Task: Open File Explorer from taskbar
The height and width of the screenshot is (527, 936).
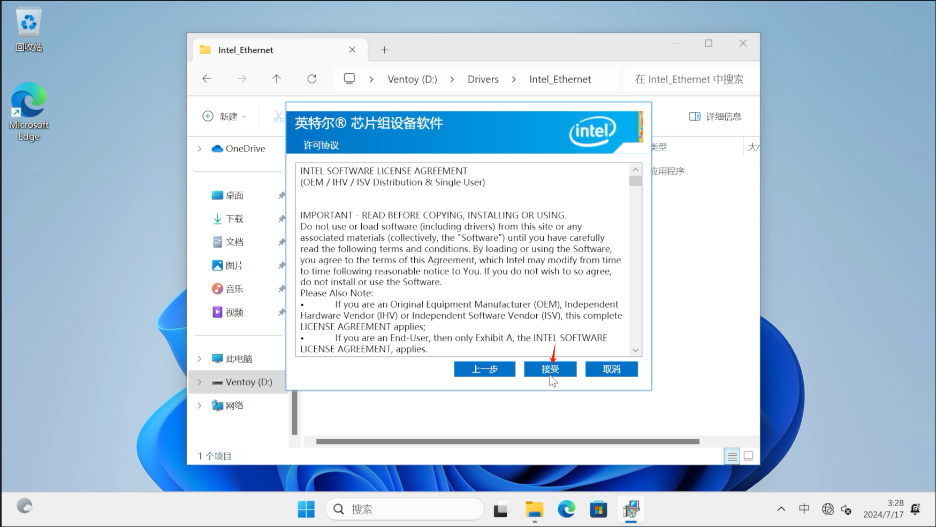Action: click(534, 509)
